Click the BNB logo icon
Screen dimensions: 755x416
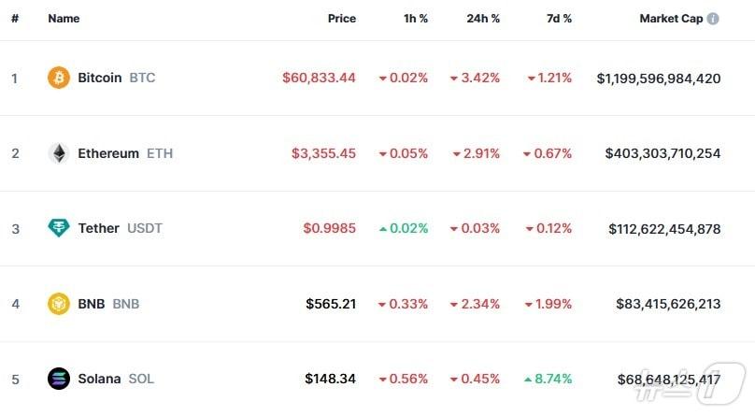(59, 303)
